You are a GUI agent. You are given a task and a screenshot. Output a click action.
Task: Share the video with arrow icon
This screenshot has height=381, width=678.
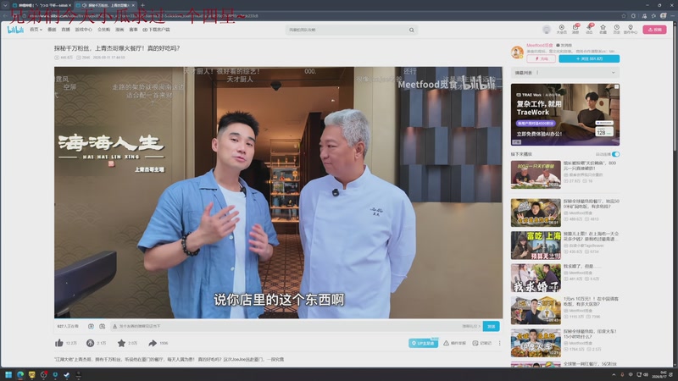point(153,343)
